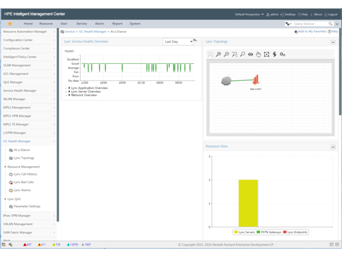Click the zoom-in magnifier in Lync Topology toolbar

218,54
